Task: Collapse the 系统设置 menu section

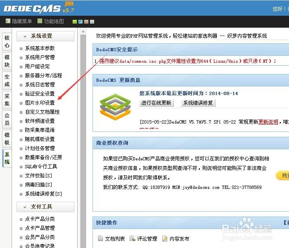Action: (45, 36)
